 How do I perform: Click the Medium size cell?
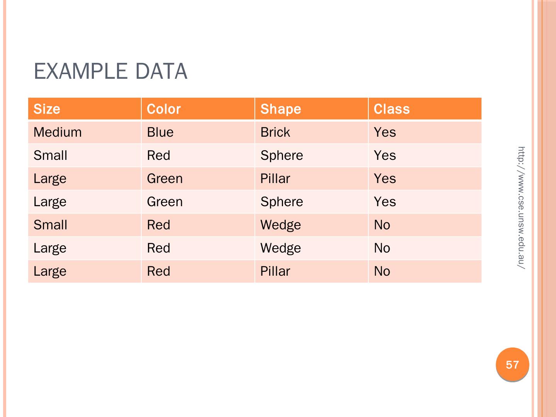pos(58,132)
